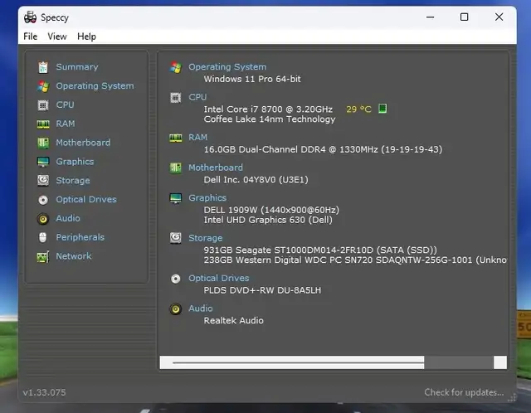Screen dimensions: 531x413
Task: Click the Peripherals mouse icon in sidebar
Action: click(x=42, y=237)
